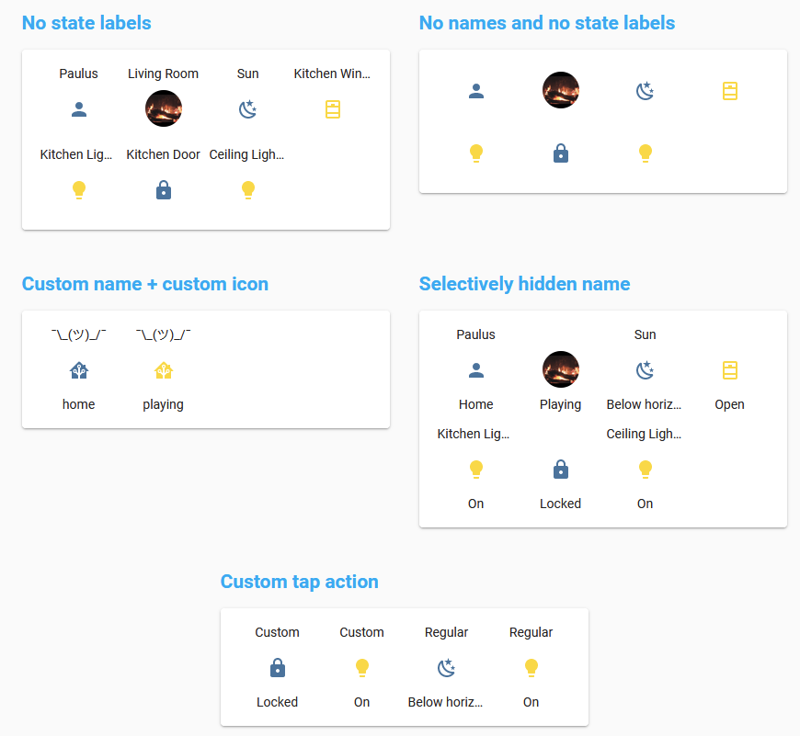The height and width of the screenshot is (736, 800).
Task: Click Paulus person icon in No state labels card
Action: [79, 110]
